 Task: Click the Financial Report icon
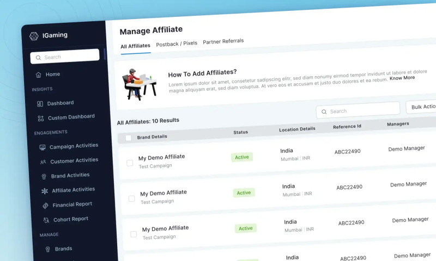point(46,206)
